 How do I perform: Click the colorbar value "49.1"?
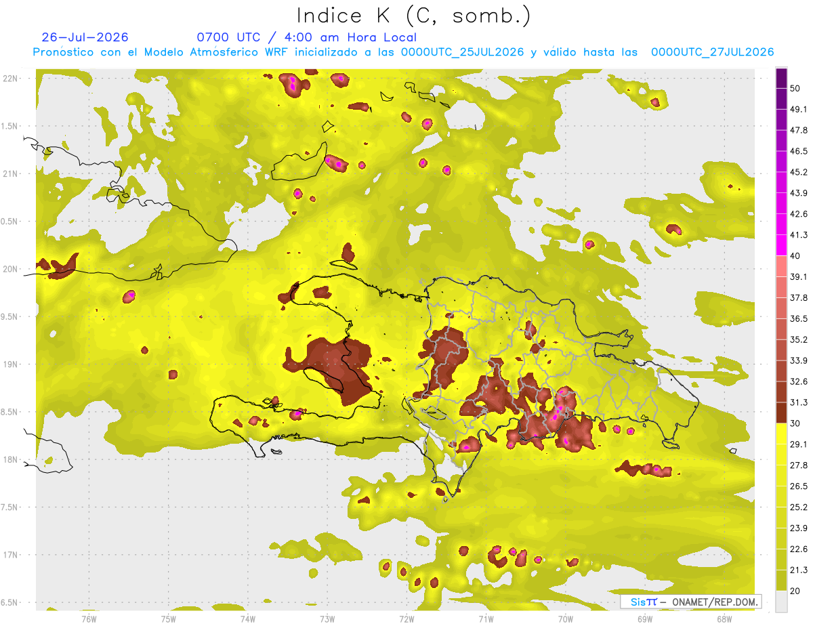click(x=799, y=109)
